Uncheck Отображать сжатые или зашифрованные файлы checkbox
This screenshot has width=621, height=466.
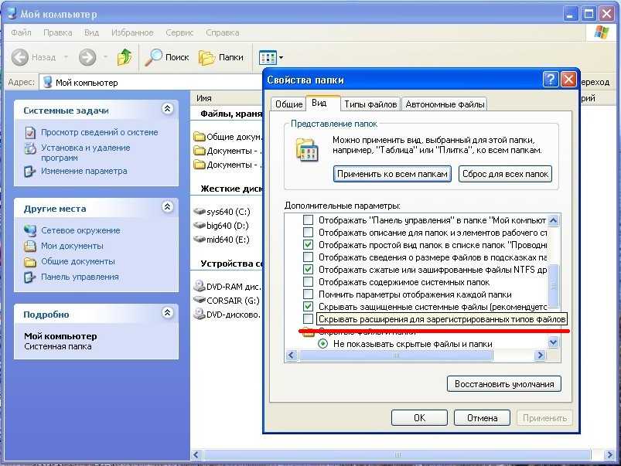pos(308,269)
